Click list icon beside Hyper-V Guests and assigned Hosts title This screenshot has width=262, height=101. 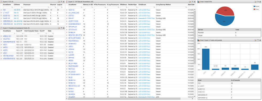coord(2,28)
